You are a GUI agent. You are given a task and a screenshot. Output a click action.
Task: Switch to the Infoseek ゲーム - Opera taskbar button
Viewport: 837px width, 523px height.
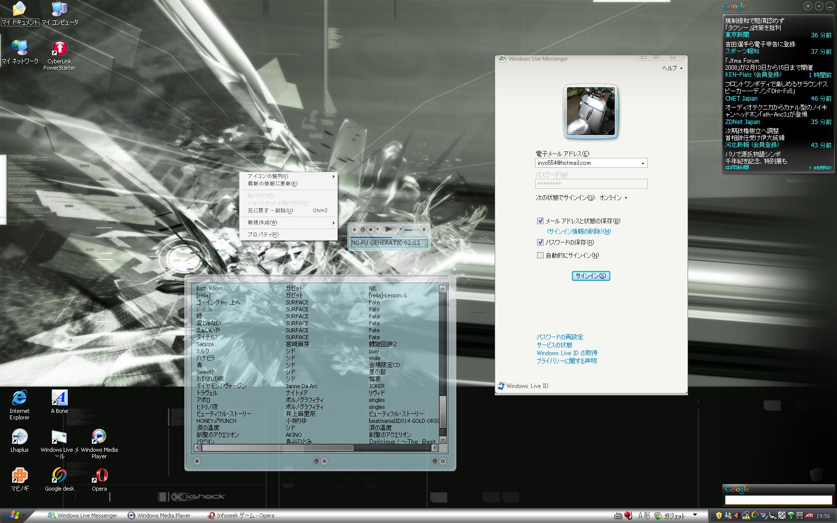242,516
